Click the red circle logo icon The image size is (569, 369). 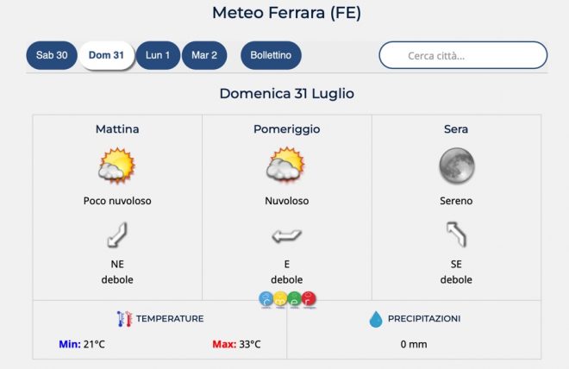pos(308,299)
